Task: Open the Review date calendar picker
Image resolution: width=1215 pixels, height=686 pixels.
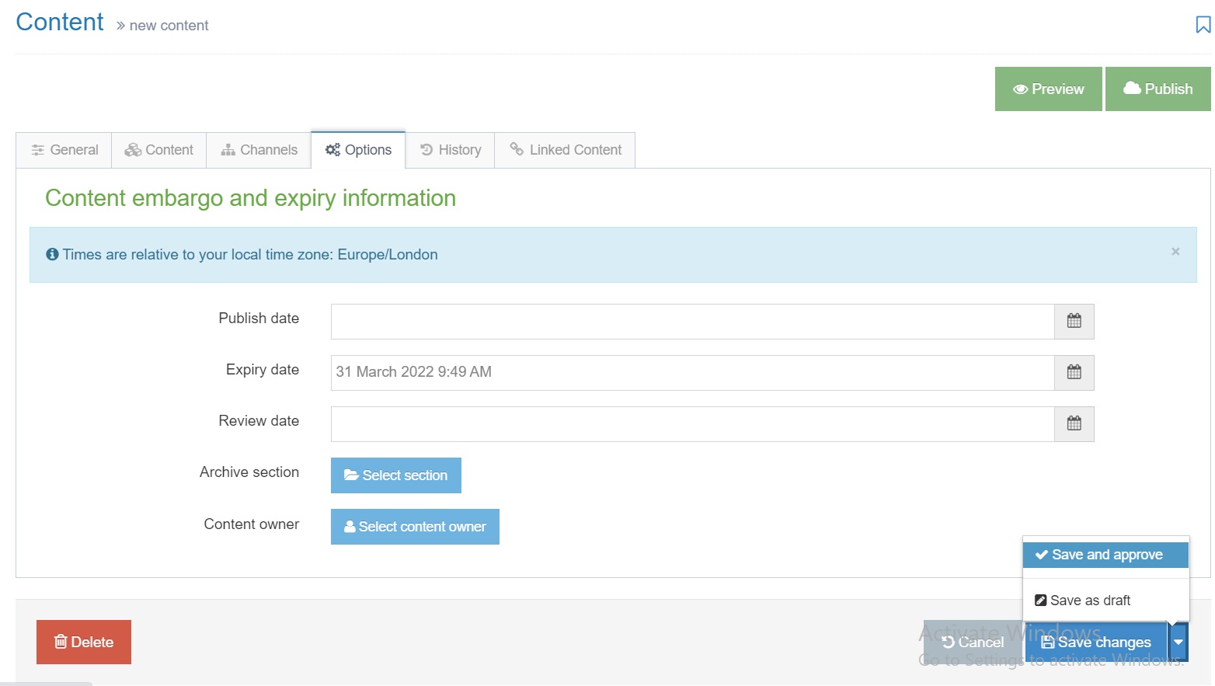Action: (x=1074, y=423)
